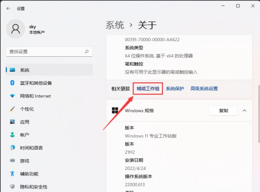Click the 没有可用于此显示器的笔或触控输入 text

tap(161, 72)
